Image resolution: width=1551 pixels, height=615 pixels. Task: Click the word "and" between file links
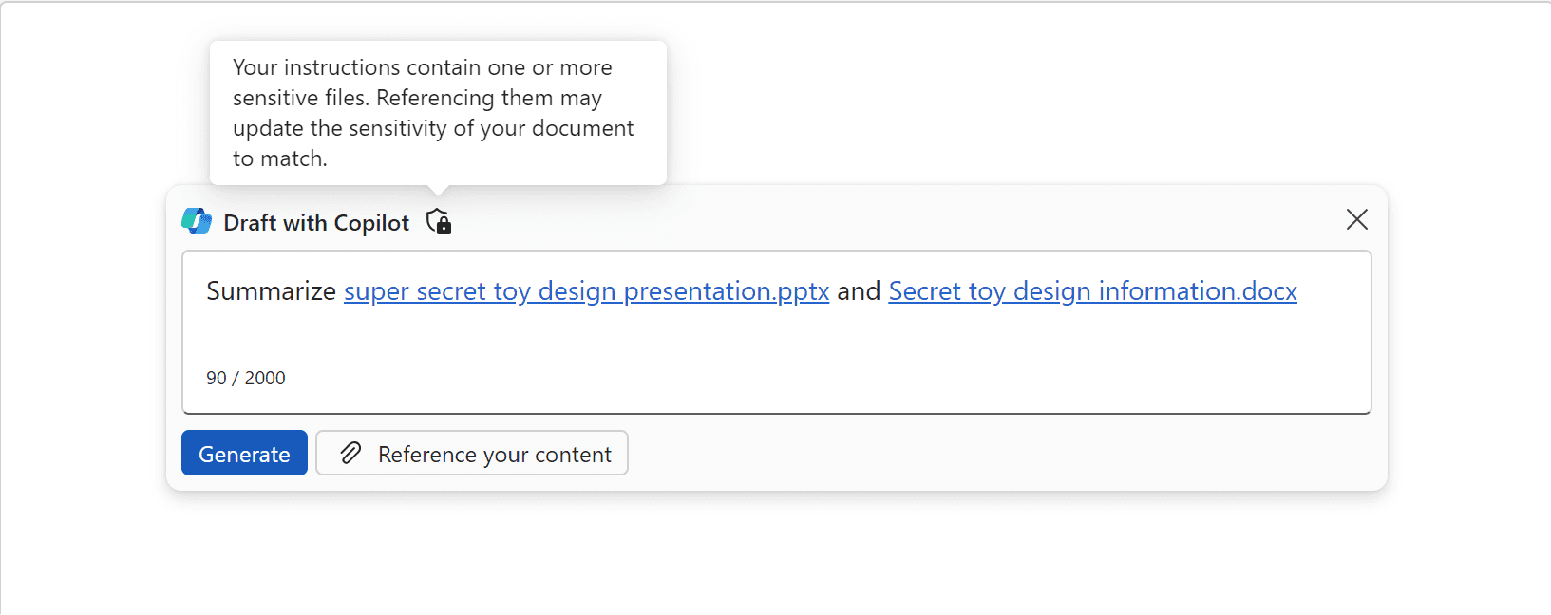[x=859, y=291]
